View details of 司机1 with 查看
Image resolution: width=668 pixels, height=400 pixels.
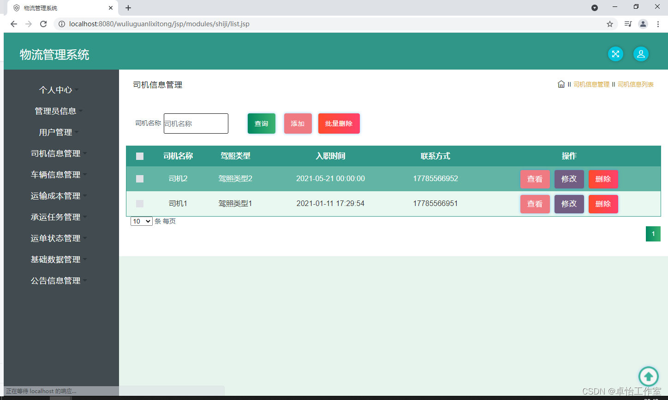point(535,204)
